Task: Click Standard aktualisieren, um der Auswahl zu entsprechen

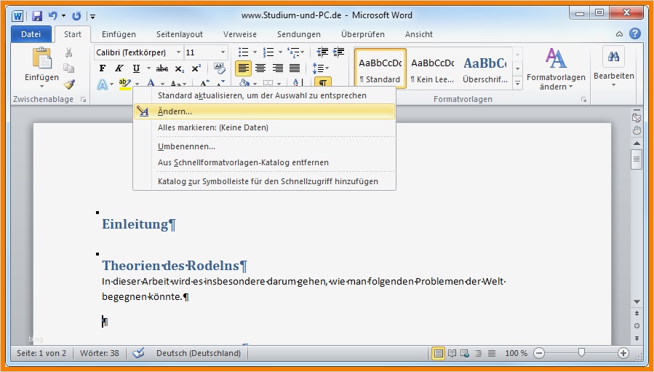Action: (x=264, y=95)
